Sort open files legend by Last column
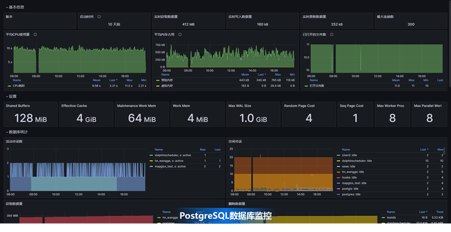Viewport: 451px width, 232px height. click(441, 80)
